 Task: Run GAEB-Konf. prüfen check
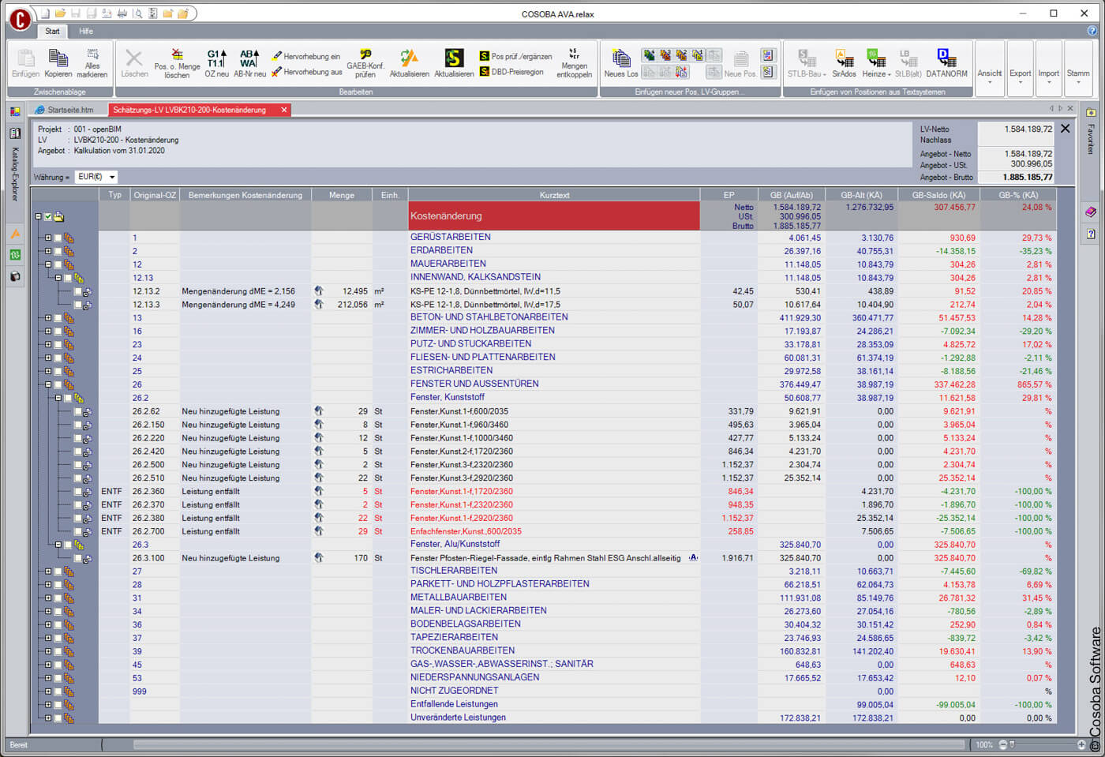(366, 63)
